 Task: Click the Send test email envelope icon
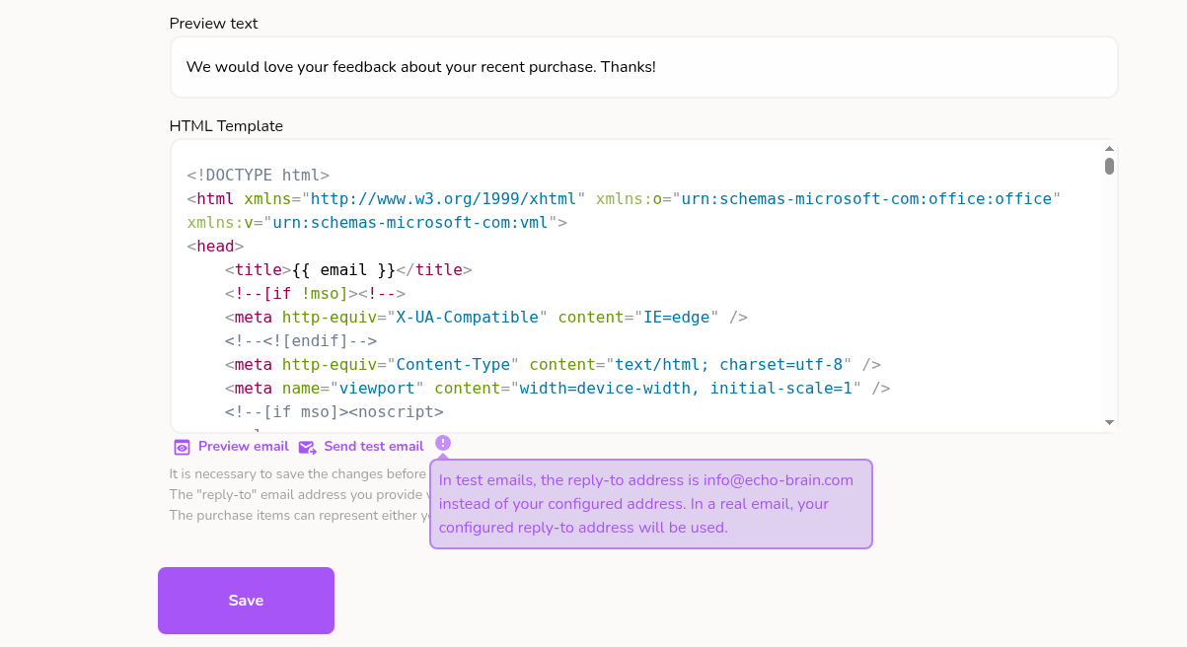[307, 447]
